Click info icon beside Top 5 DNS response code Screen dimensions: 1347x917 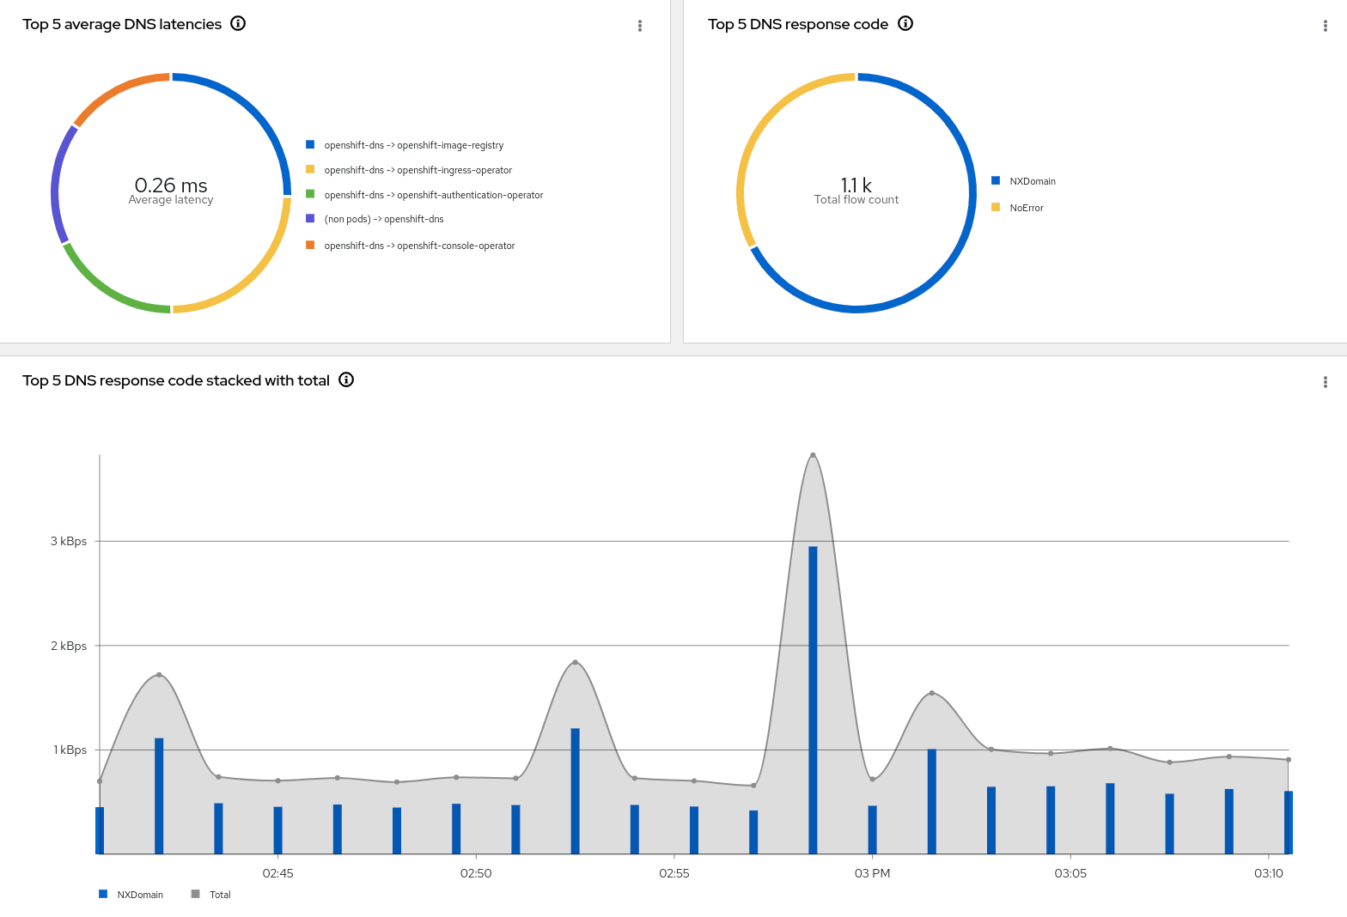(x=905, y=24)
